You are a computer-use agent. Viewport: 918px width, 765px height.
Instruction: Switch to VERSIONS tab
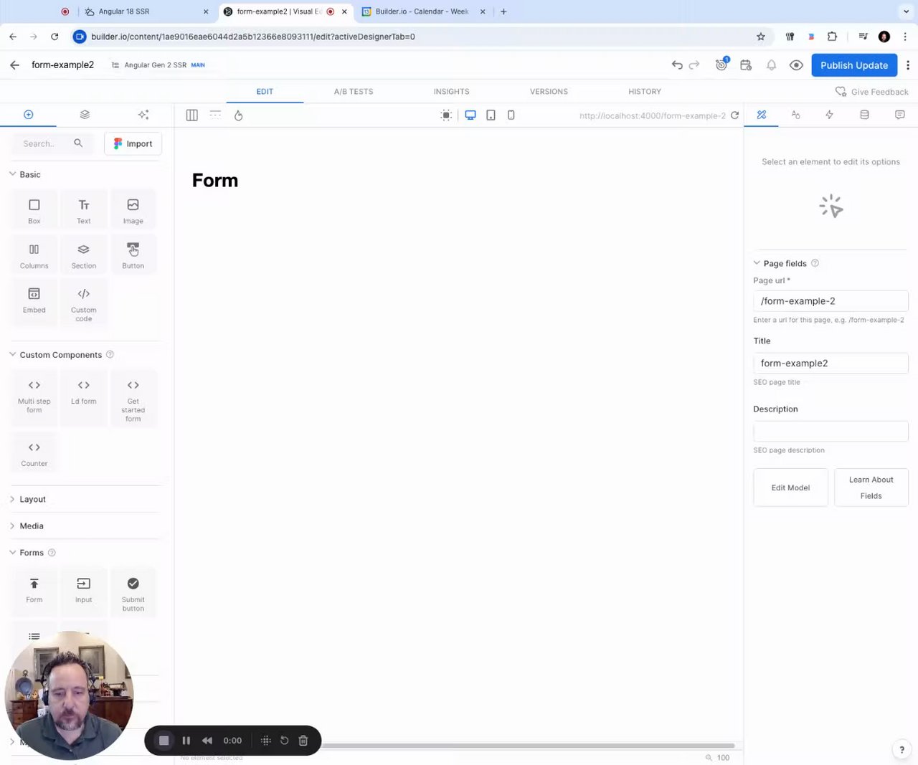(x=549, y=92)
